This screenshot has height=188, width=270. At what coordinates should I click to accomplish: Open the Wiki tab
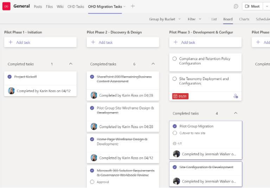point(60,7)
